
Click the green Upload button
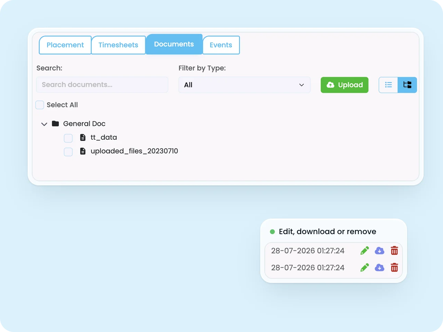coord(344,85)
